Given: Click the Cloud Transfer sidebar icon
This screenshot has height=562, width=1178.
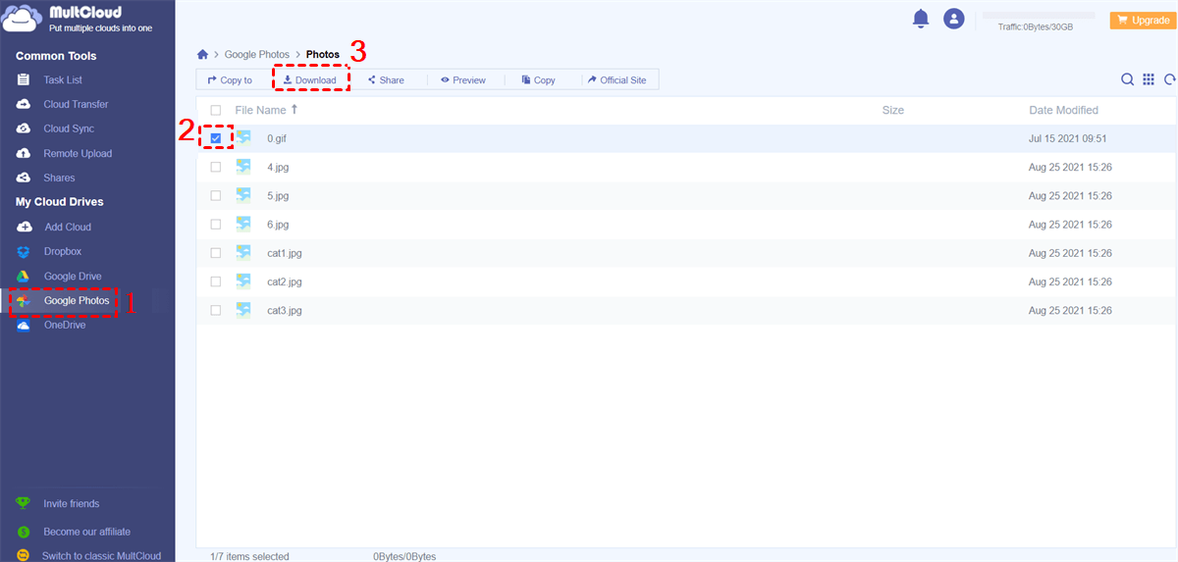Looking at the screenshot, I should click(24, 104).
